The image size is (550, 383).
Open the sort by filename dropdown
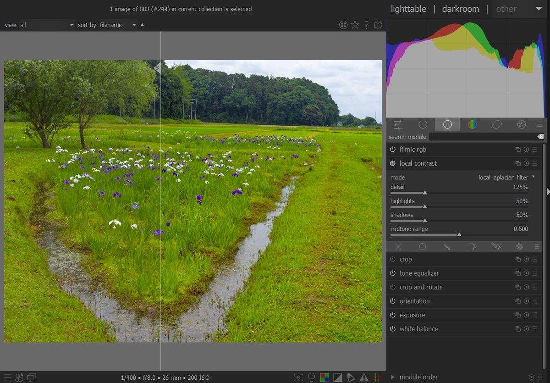(x=118, y=25)
